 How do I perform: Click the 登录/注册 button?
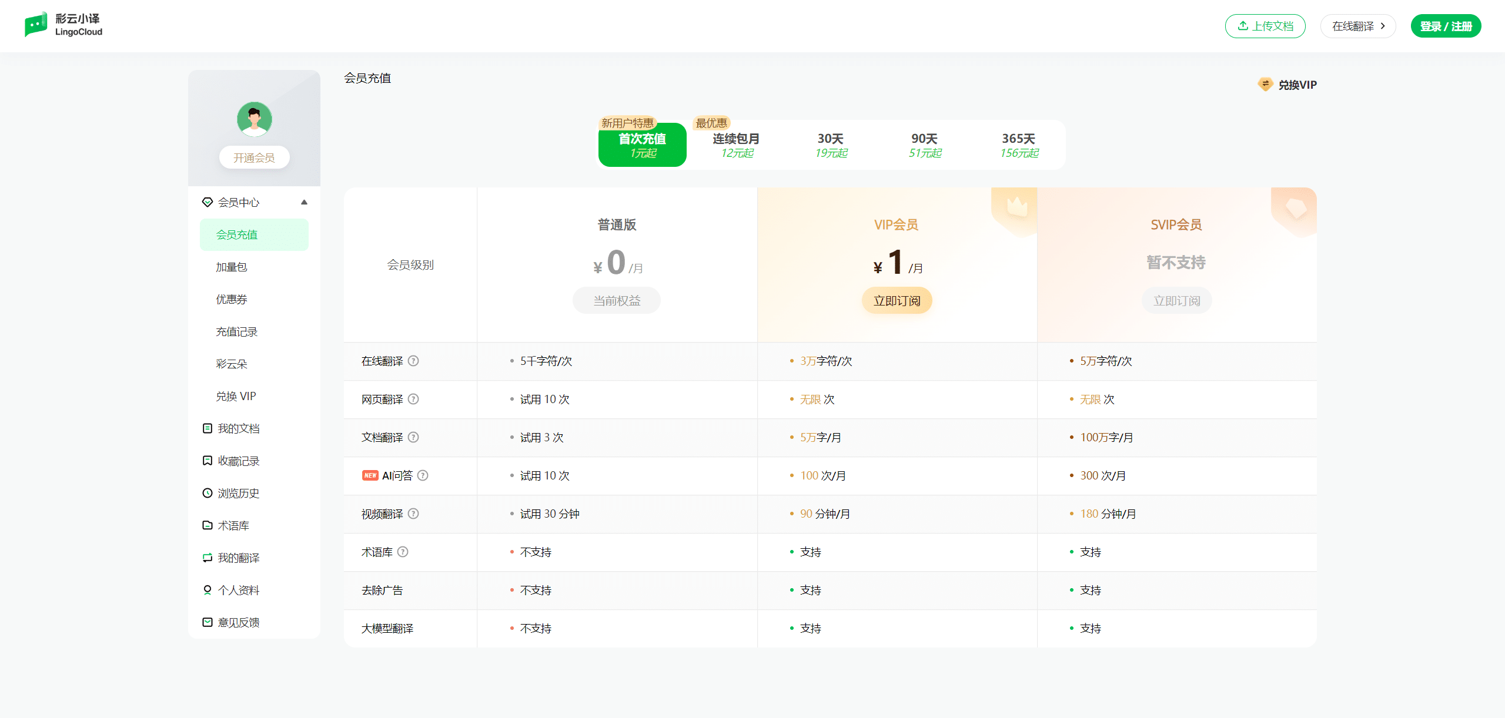click(x=1446, y=26)
